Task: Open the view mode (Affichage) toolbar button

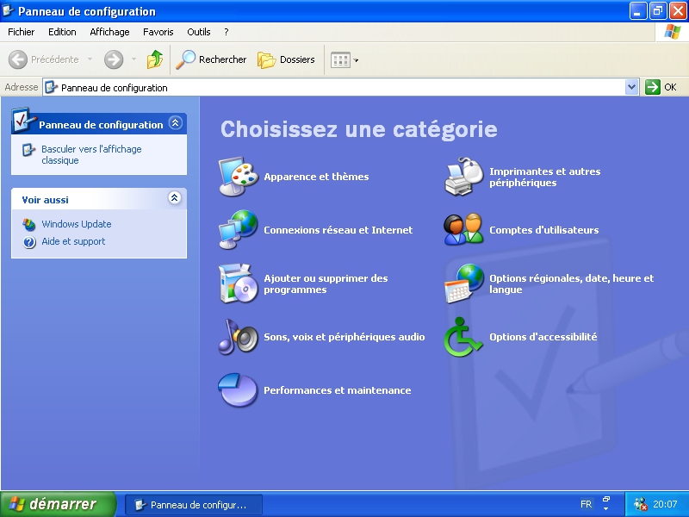Action: pos(340,59)
